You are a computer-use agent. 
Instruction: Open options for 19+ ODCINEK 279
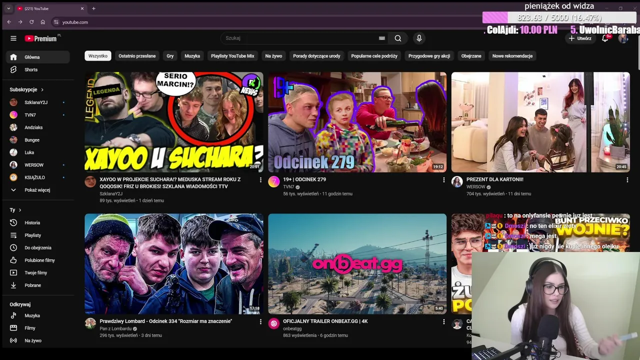point(443,179)
